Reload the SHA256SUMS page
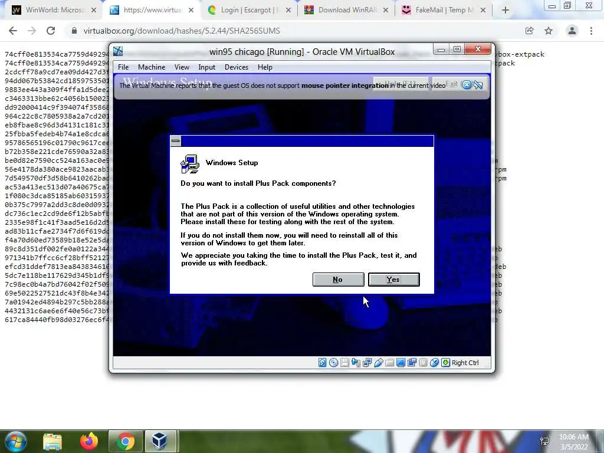The height and width of the screenshot is (453, 604). point(51,31)
